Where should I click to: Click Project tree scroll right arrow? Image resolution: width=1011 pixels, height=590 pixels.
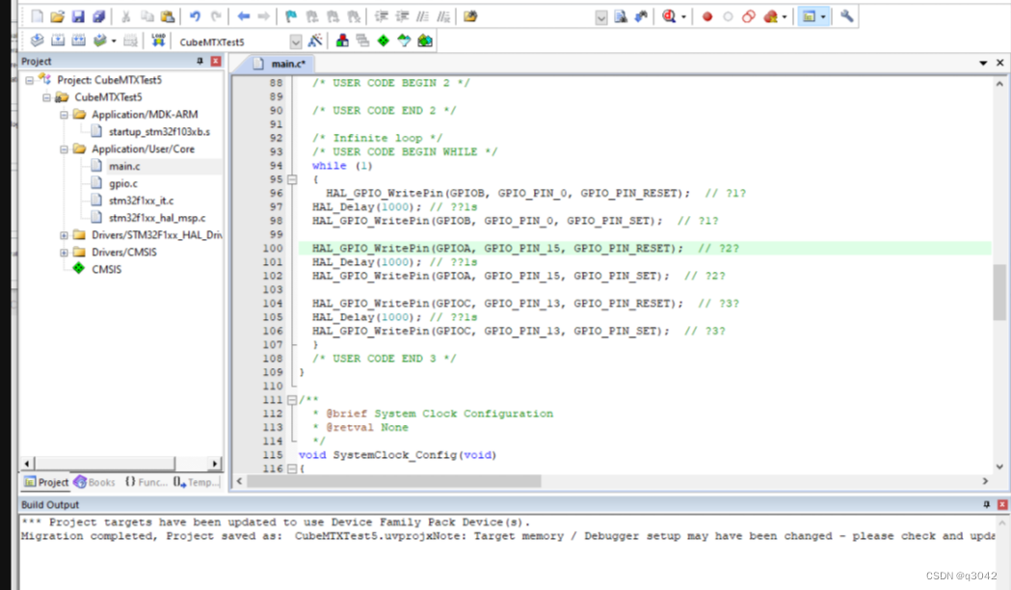(215, 464)
